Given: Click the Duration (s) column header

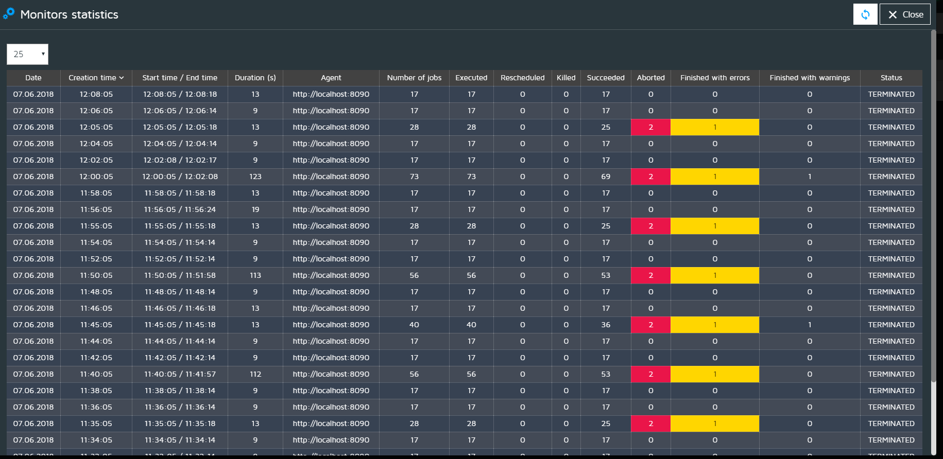Looking at the screenshot, I should 255,78.
